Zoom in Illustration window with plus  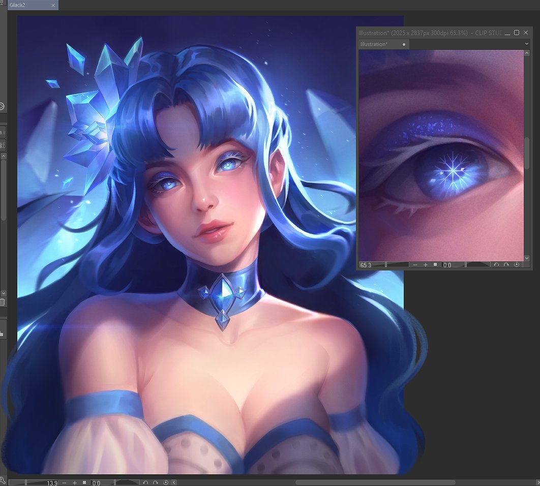click(x=425, y=264)
